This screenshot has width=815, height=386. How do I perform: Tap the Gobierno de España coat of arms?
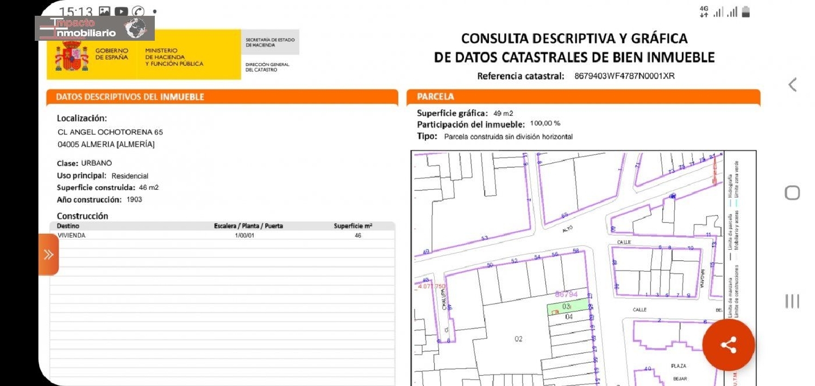point(72,56)
